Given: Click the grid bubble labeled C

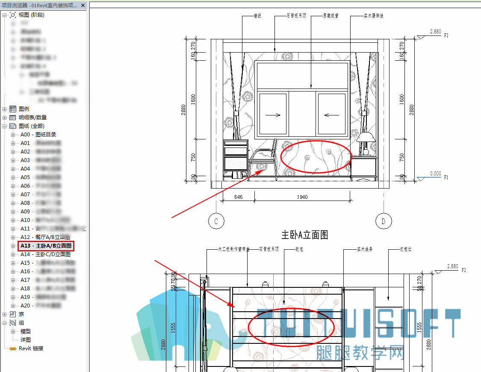Looking at the screenshot, I should [x=216, y=221].
